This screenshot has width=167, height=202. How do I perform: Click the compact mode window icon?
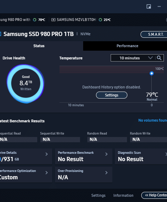point(149,6)
